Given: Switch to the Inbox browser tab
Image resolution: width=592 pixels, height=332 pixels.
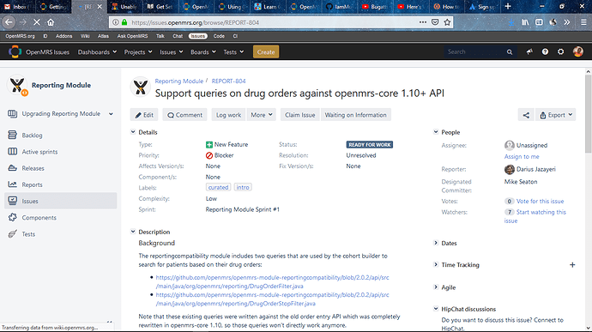Looking at the screenshot, I should tap(16, 7).
